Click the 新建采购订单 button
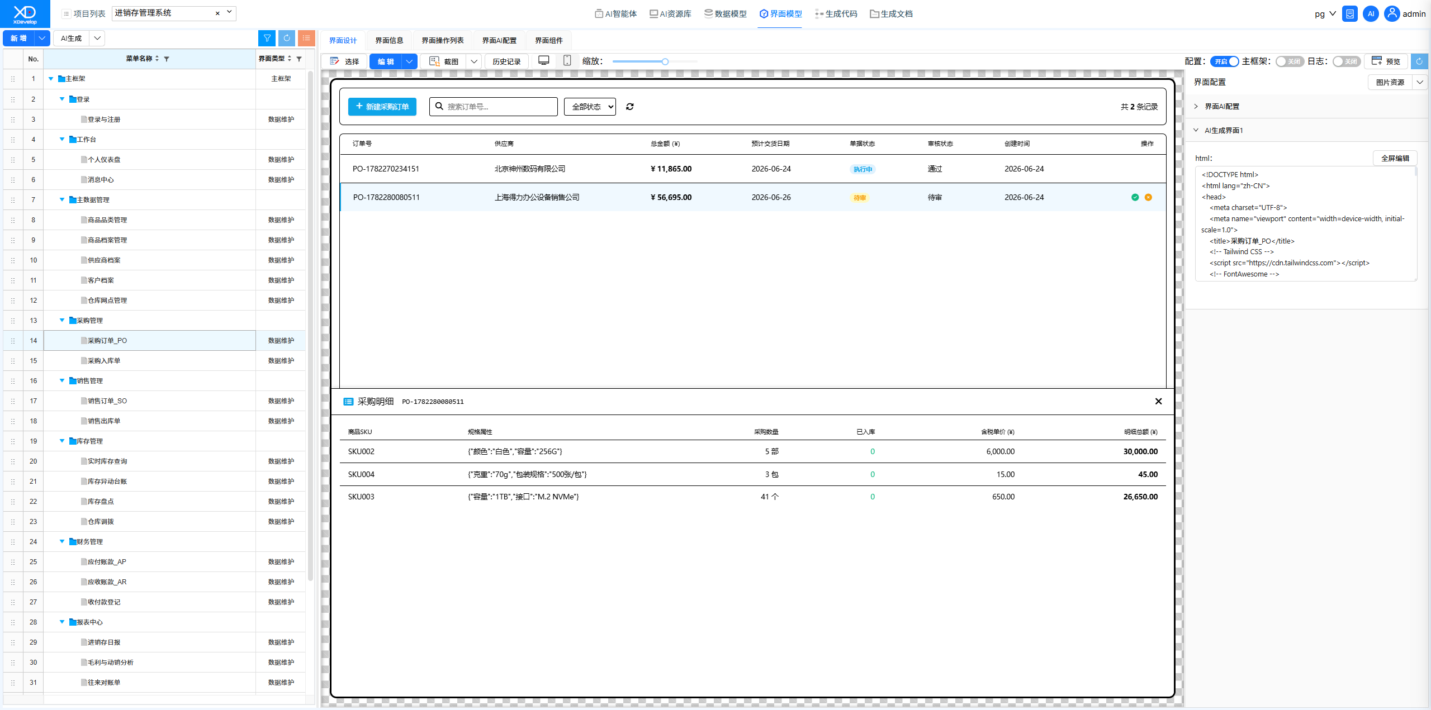Image resolution: width=1431 pixels, height=710 pixels. [382, 107]
